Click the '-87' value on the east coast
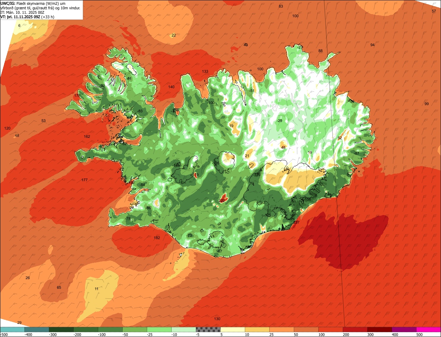The height and width of the screenshot is (337, 441). point(357,153)
